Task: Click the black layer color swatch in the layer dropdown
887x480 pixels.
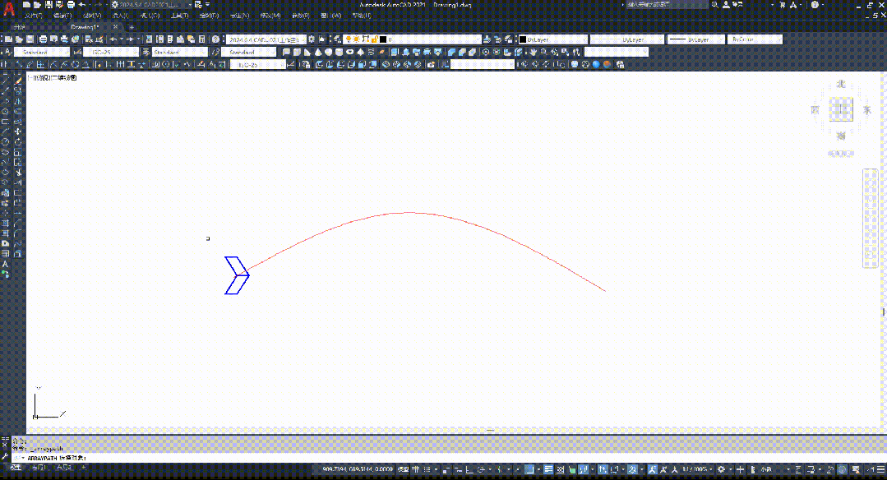Action: [383, 39]
